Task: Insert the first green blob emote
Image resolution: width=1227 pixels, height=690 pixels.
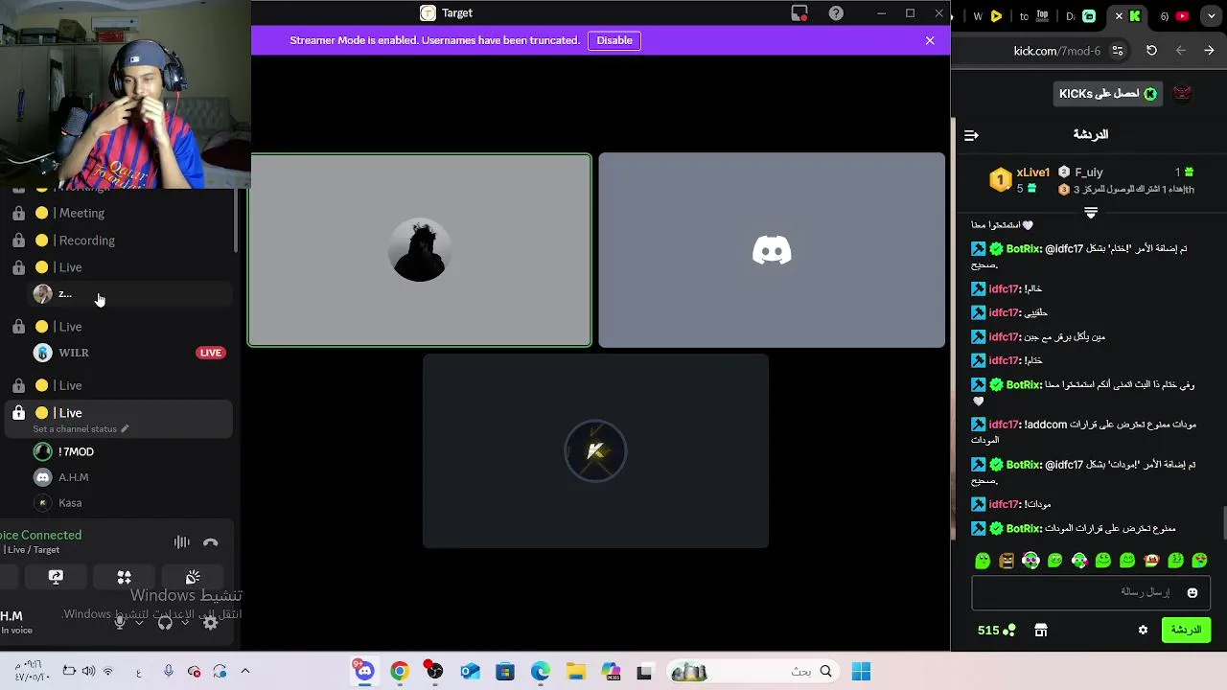Action: (x=983, y=562)
